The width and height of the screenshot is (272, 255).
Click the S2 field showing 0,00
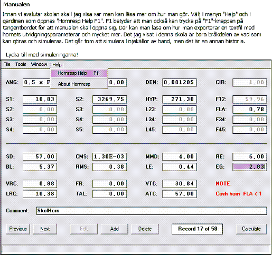click(x=40, y=110)
